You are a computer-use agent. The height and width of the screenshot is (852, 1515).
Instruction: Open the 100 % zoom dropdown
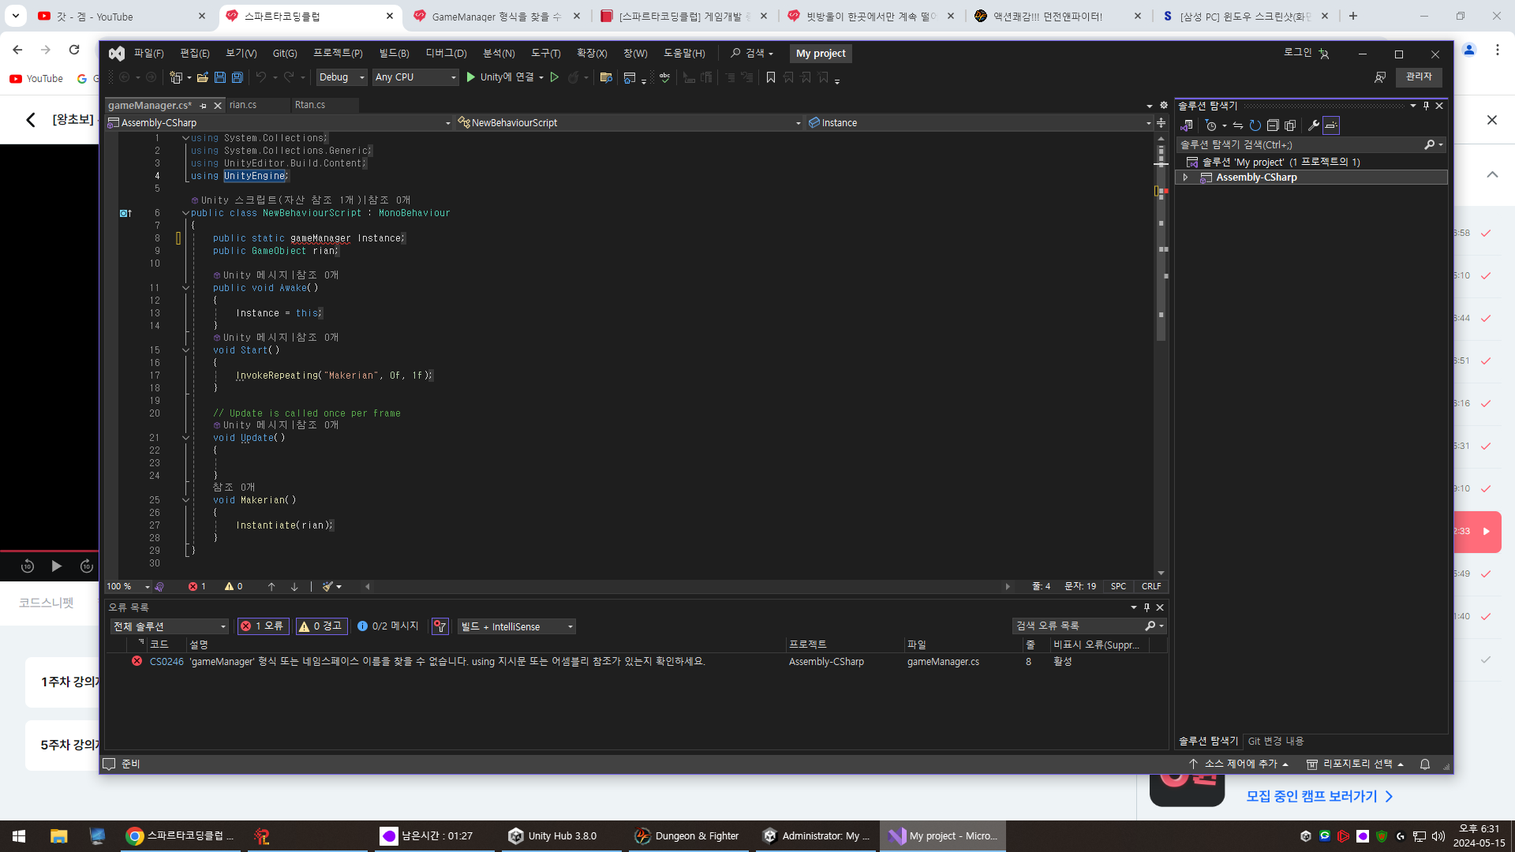[128, 587]
